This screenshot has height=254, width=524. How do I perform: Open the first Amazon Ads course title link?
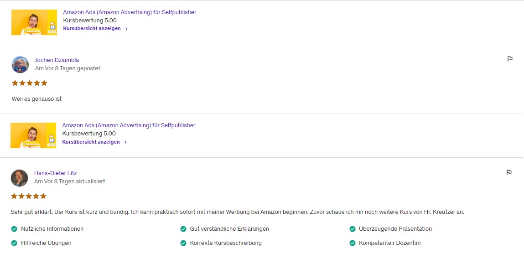click(130, 12)
